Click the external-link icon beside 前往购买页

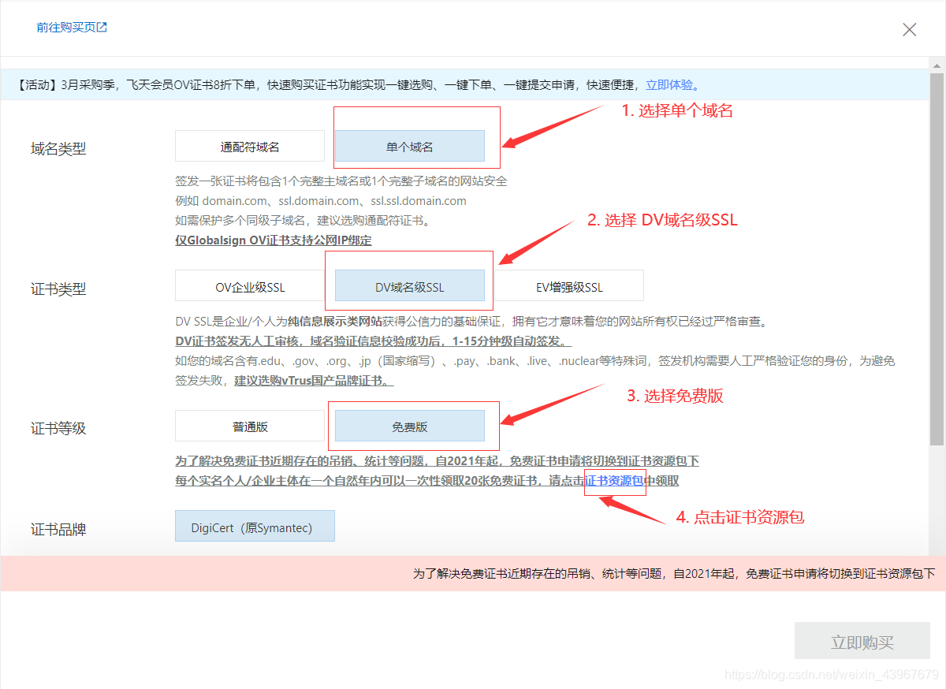pyautogui.click(x=102, y=27)
